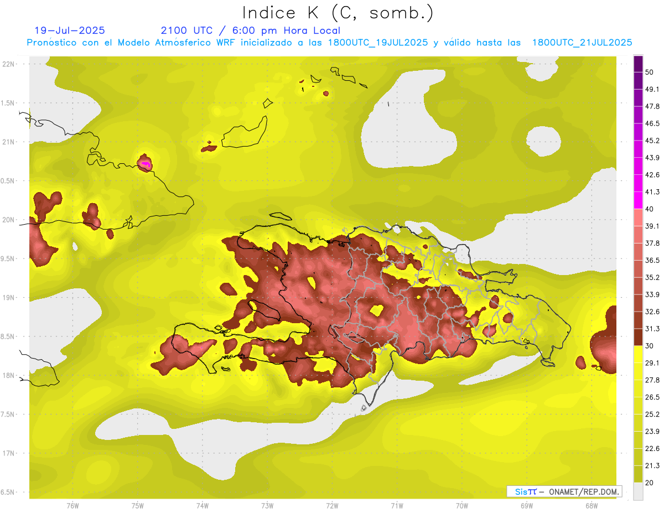Click the colorbar value '42.6'
Viewport: 664px width, 513px height.
[652, 175]
